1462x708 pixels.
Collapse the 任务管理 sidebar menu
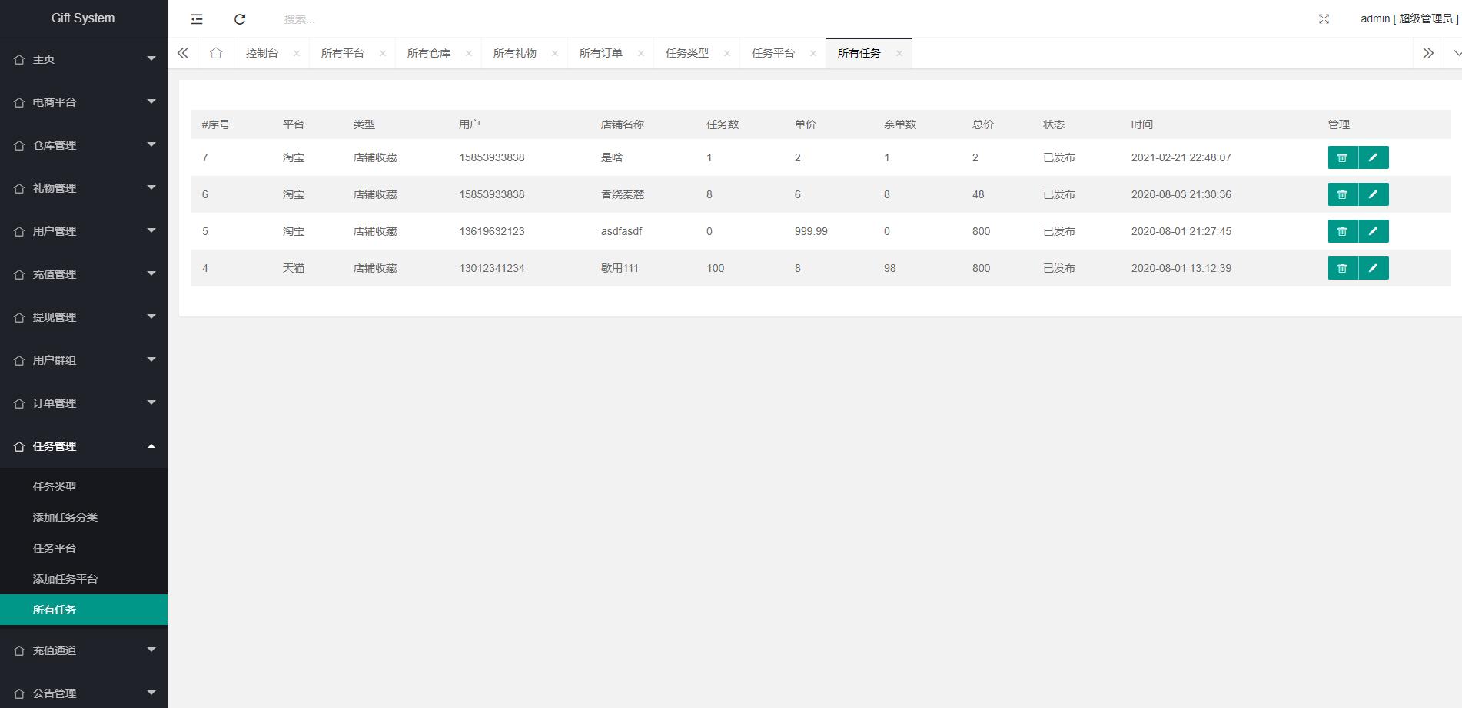pyautogui.click(x=84, y=446)
